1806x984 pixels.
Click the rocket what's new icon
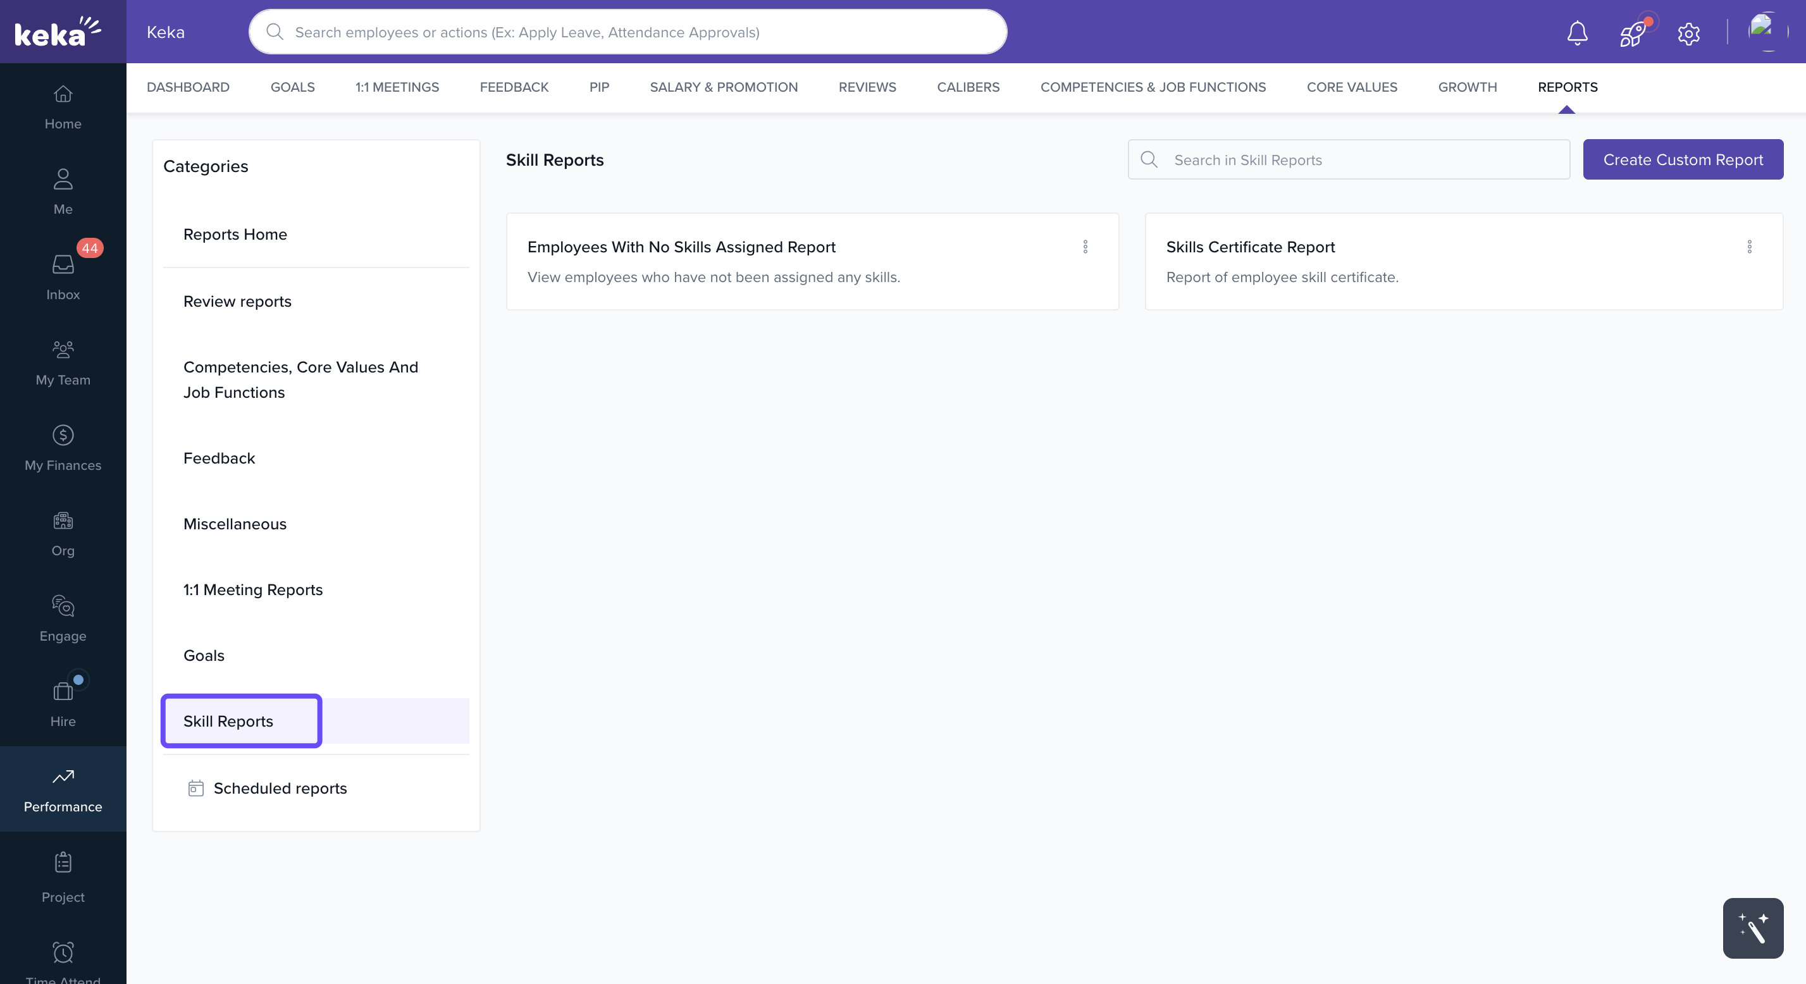(x=1633, y=33)
